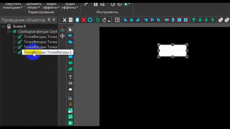This screenshot has height=129, width=230.
Task: Open Добавить объект dropdown
Action: (x=33, y=6)
